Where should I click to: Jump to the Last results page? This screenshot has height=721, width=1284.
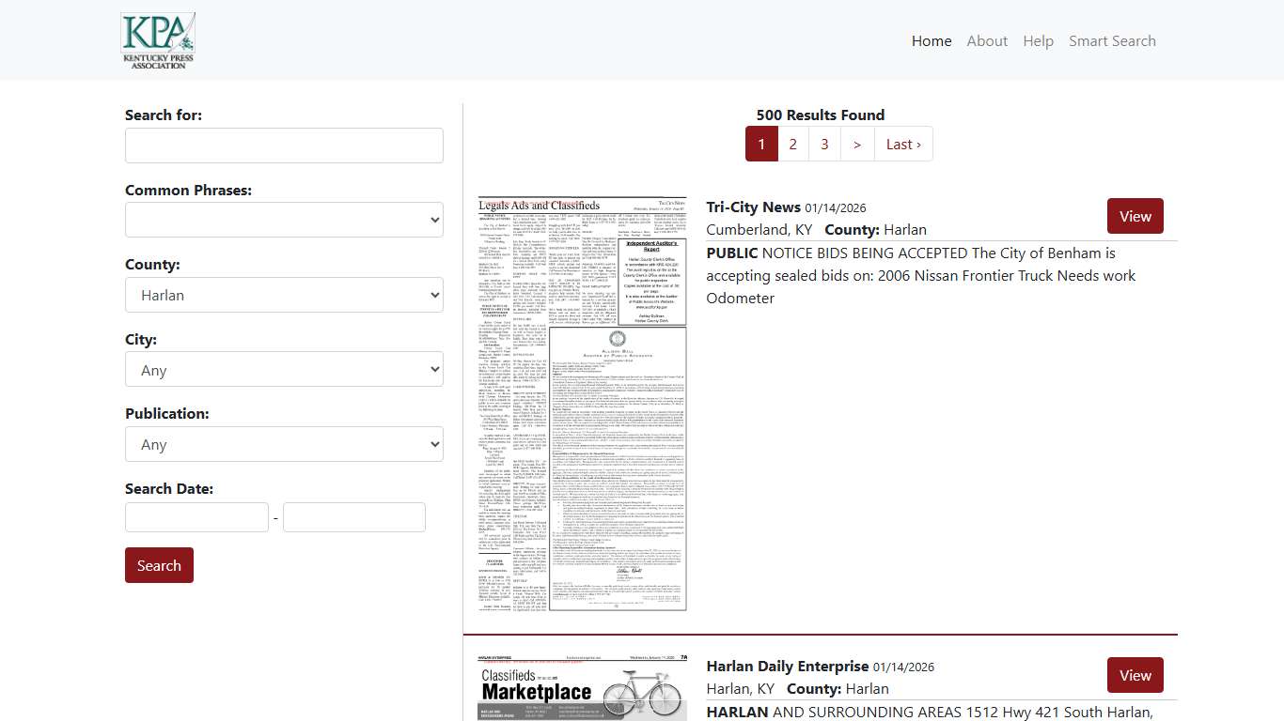click(x=902, y=144)
